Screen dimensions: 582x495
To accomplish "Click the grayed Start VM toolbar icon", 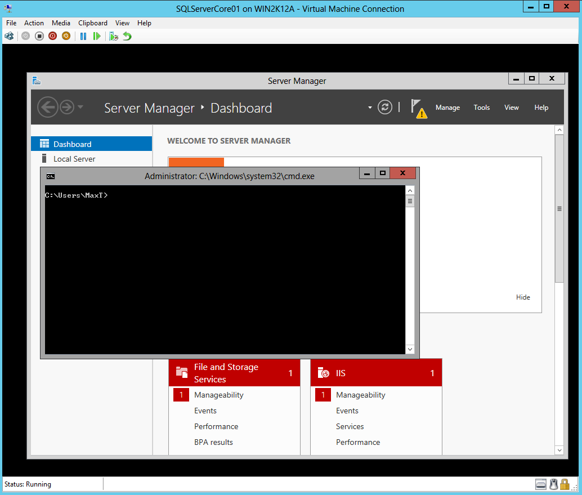I will (x=26, y=36).
